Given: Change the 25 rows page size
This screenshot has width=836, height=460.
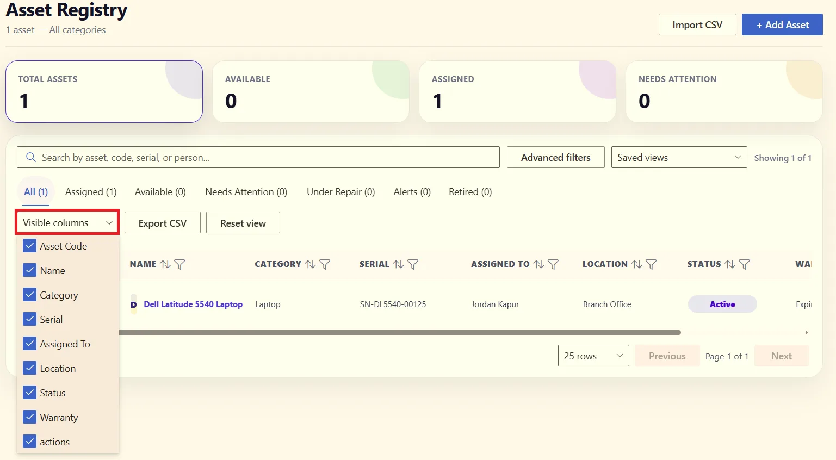Looking at the screenshot, I should 593,356.
